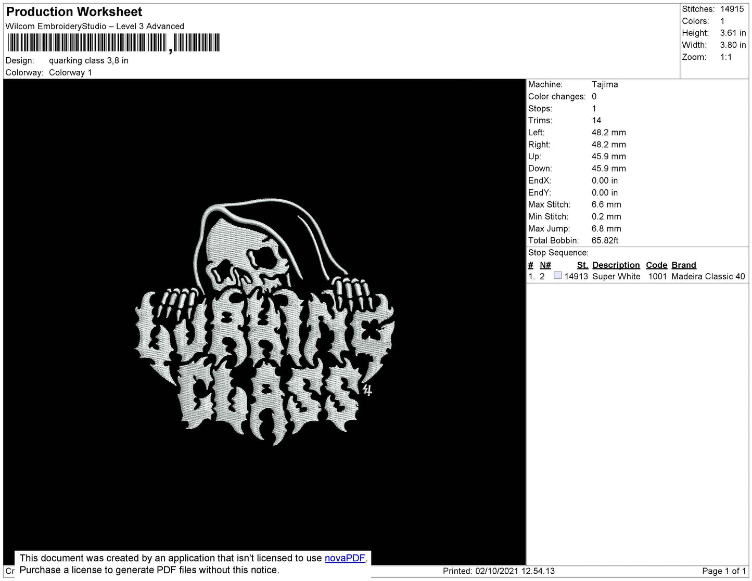
Task: Select the Trims value 14
Action: (596, 120)
